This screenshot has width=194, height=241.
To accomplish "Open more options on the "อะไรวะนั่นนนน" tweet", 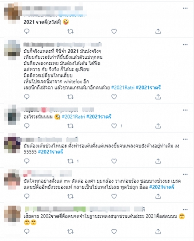I will 185,110.
